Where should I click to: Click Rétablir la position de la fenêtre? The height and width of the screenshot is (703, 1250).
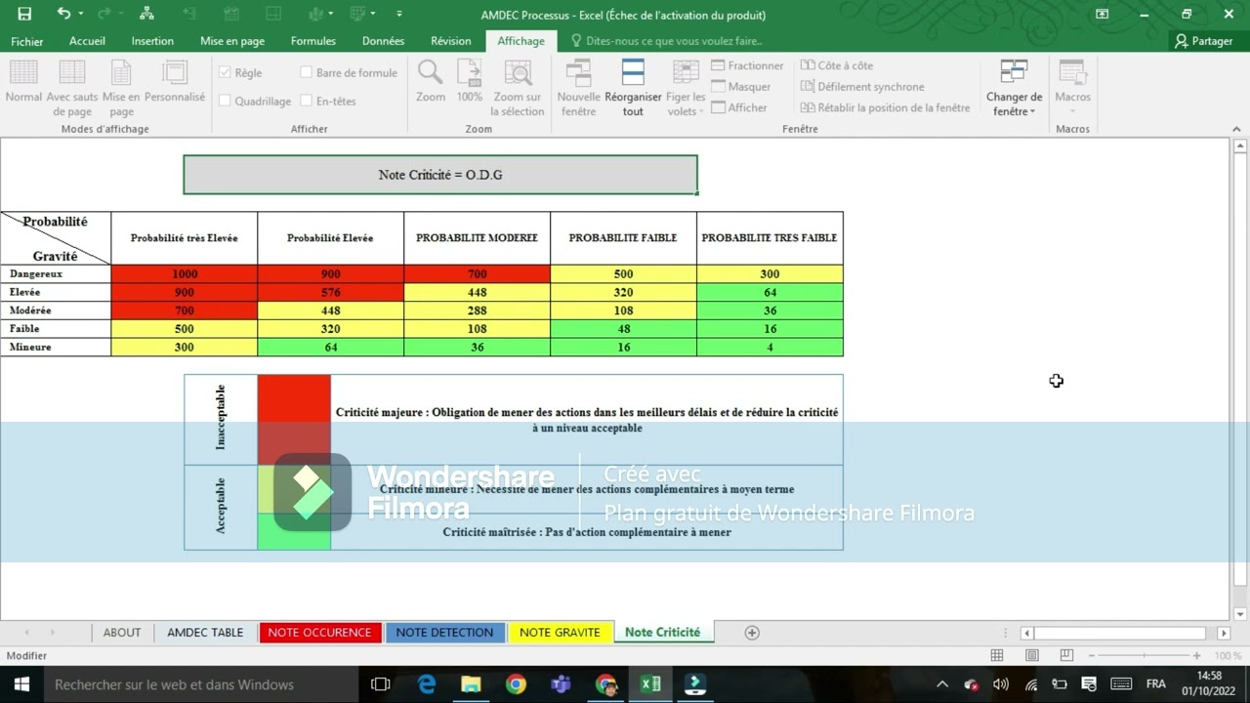pos(886,108)
